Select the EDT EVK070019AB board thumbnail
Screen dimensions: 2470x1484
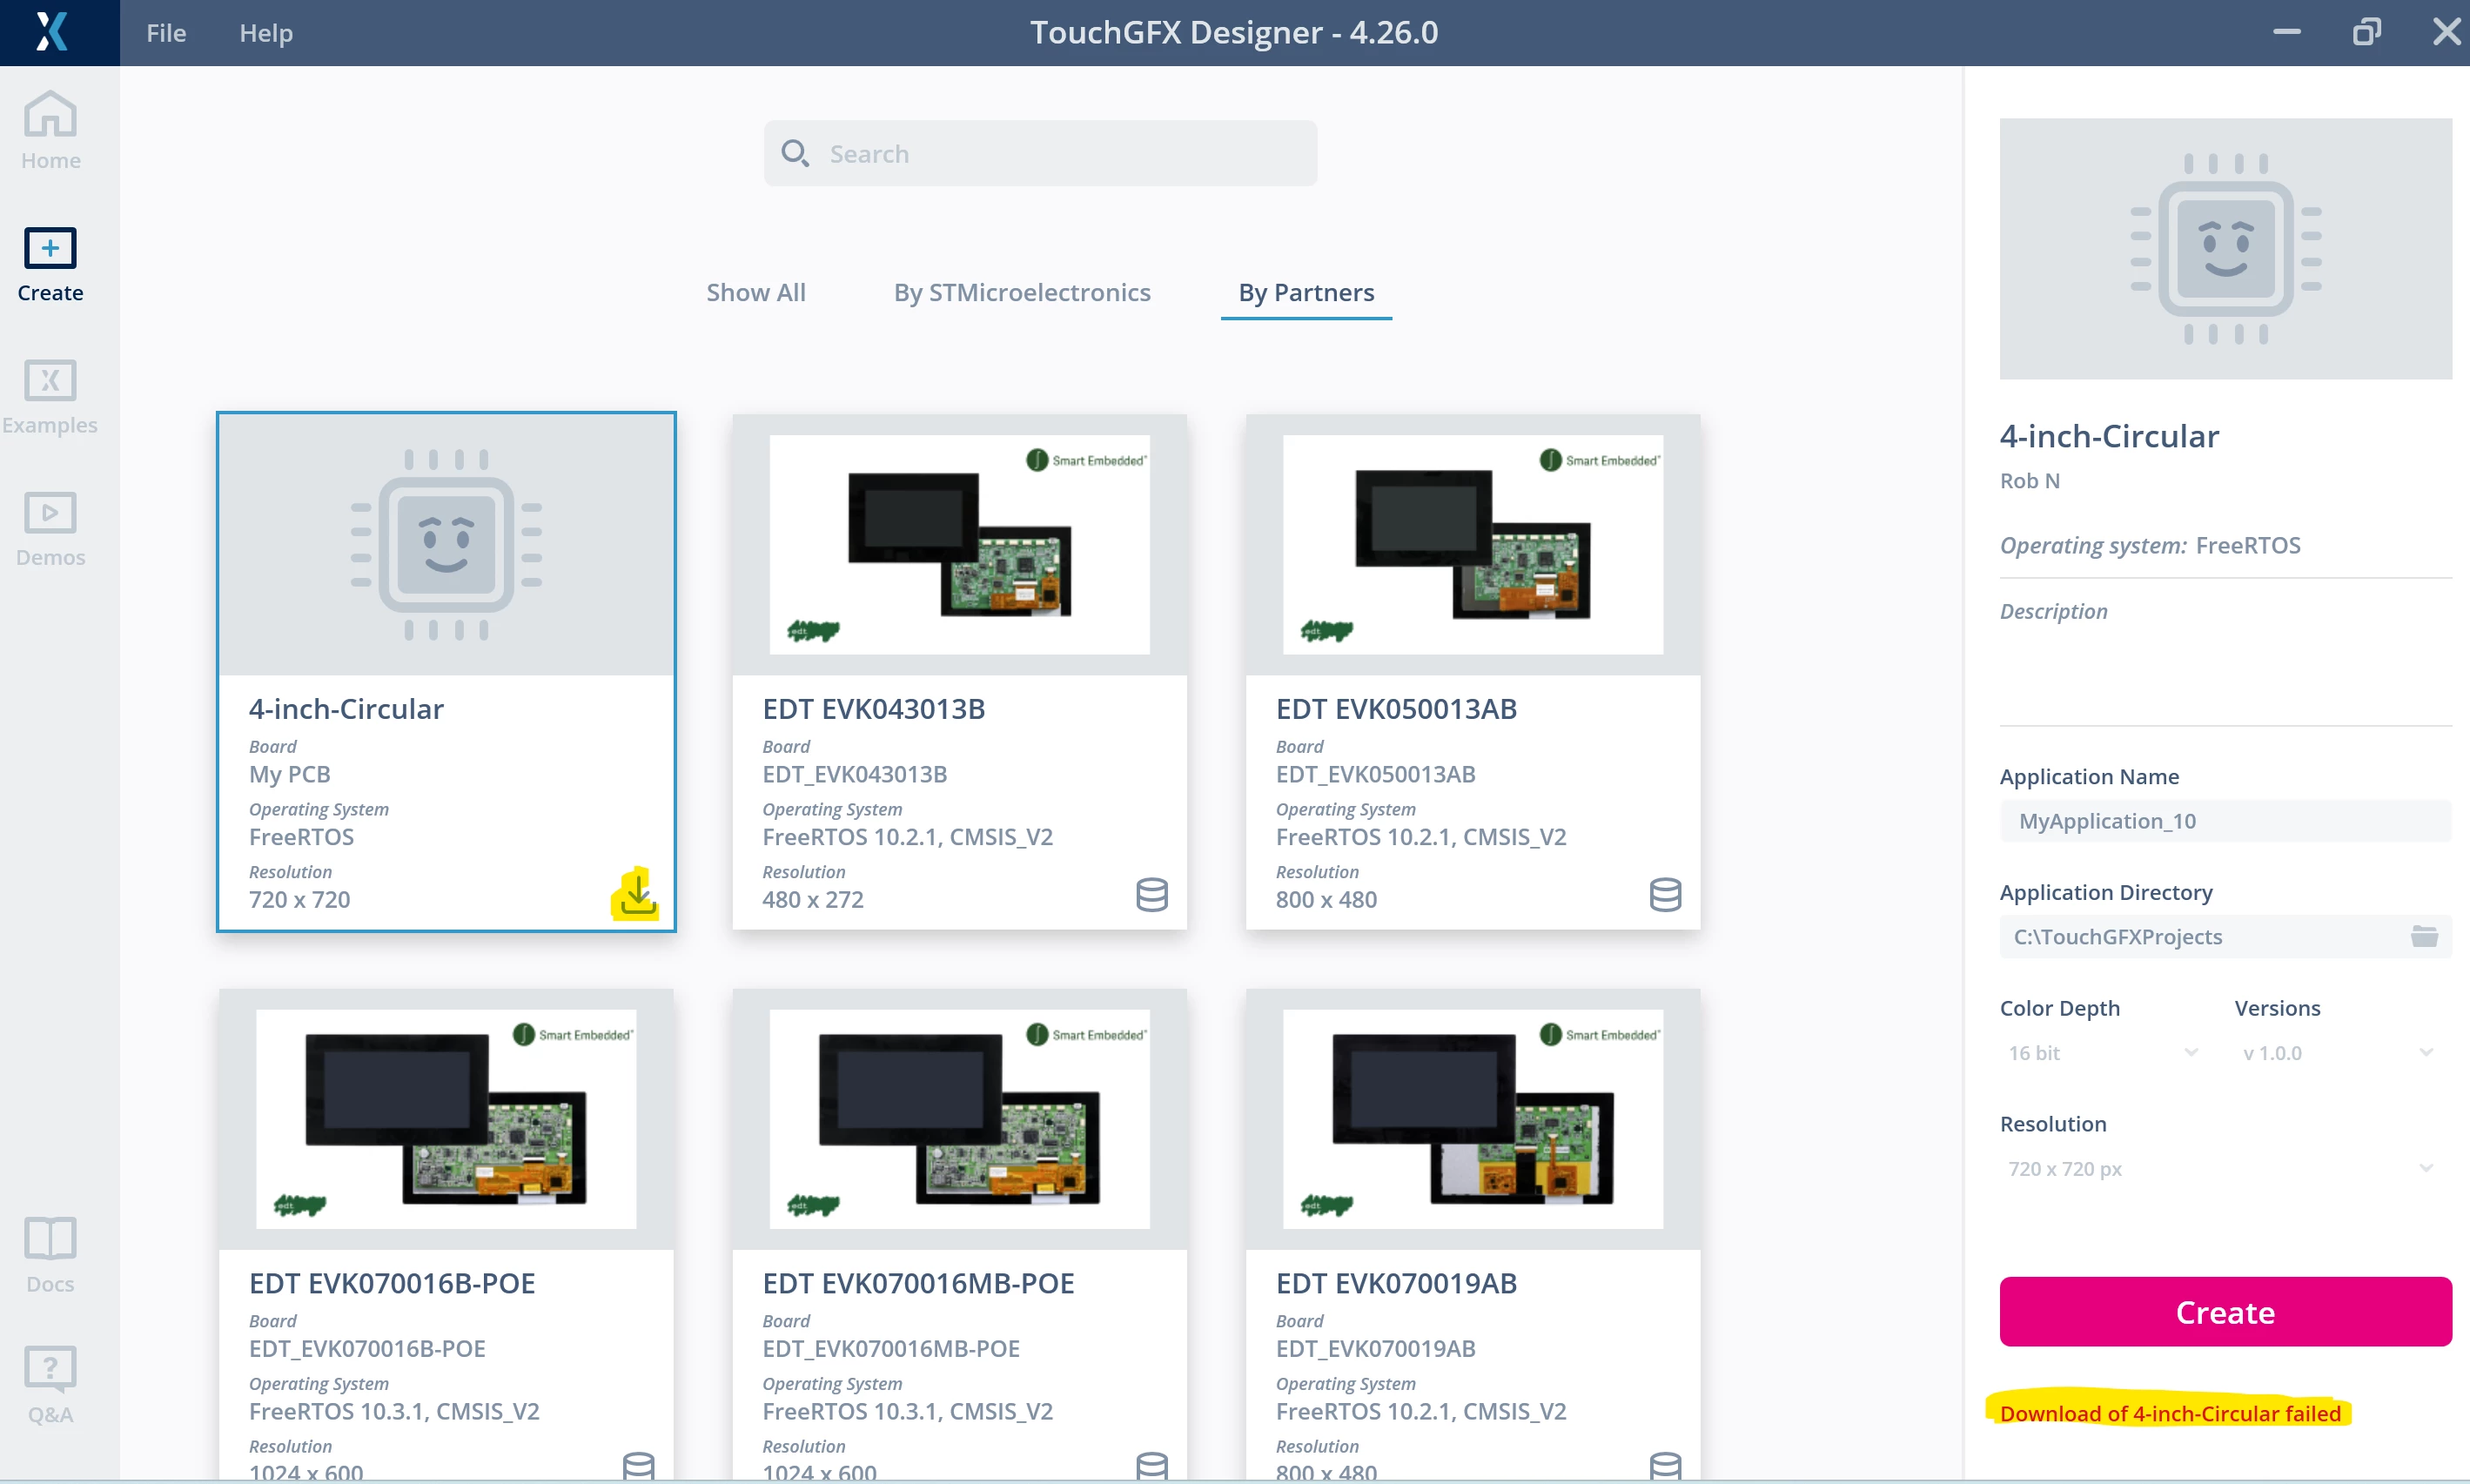click(1473, 1119)
